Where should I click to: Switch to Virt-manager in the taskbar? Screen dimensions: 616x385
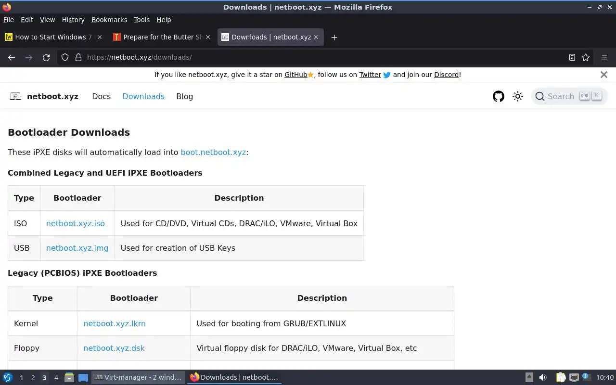click(x=139, y=377)
